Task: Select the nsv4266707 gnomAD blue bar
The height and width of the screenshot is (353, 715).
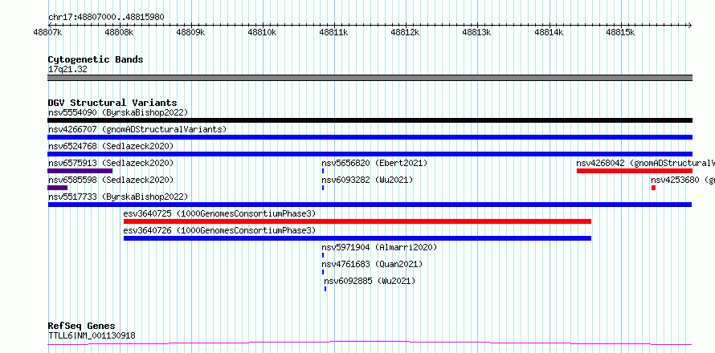Action: tap(370, 137)
